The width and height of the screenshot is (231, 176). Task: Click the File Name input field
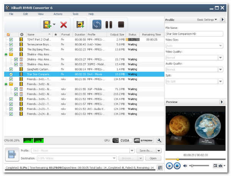[194, 34]
